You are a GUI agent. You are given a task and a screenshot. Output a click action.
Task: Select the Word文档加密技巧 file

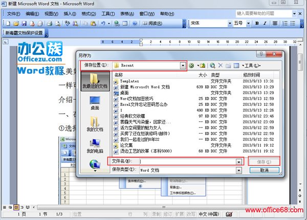tap(137, 99)
